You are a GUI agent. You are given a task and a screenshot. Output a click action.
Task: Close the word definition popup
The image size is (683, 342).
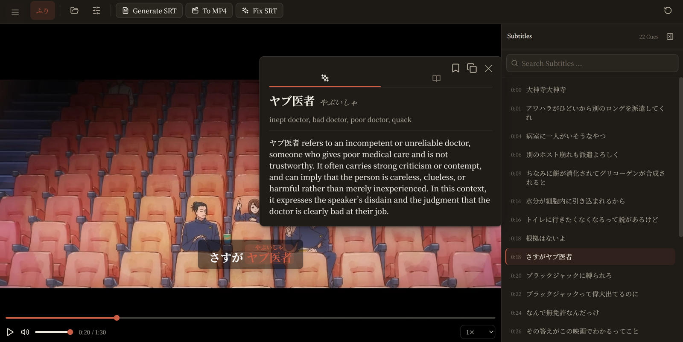point(488,69)
